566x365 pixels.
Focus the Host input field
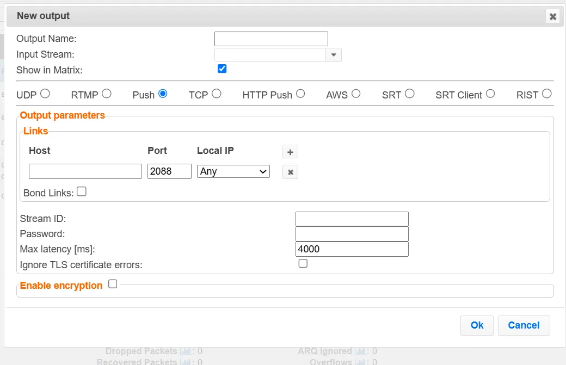85,171
